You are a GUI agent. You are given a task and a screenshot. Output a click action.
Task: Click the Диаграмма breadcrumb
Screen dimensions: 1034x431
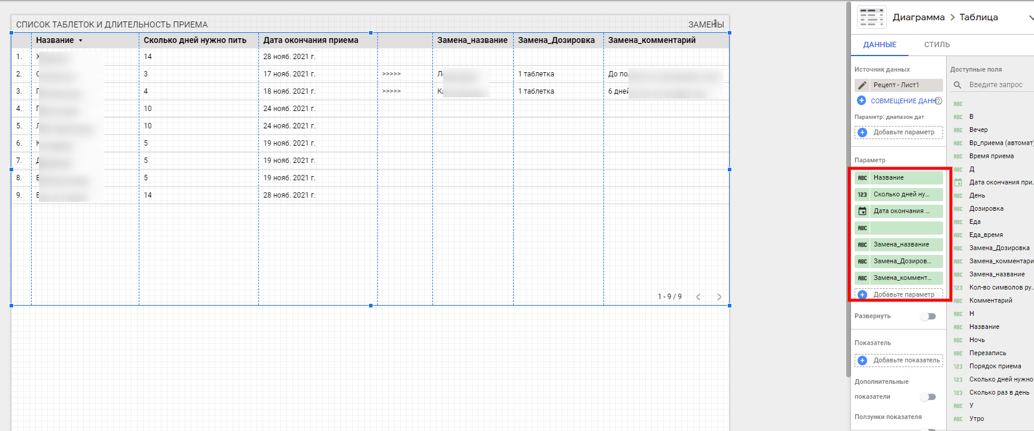click(x=919, y=17)
